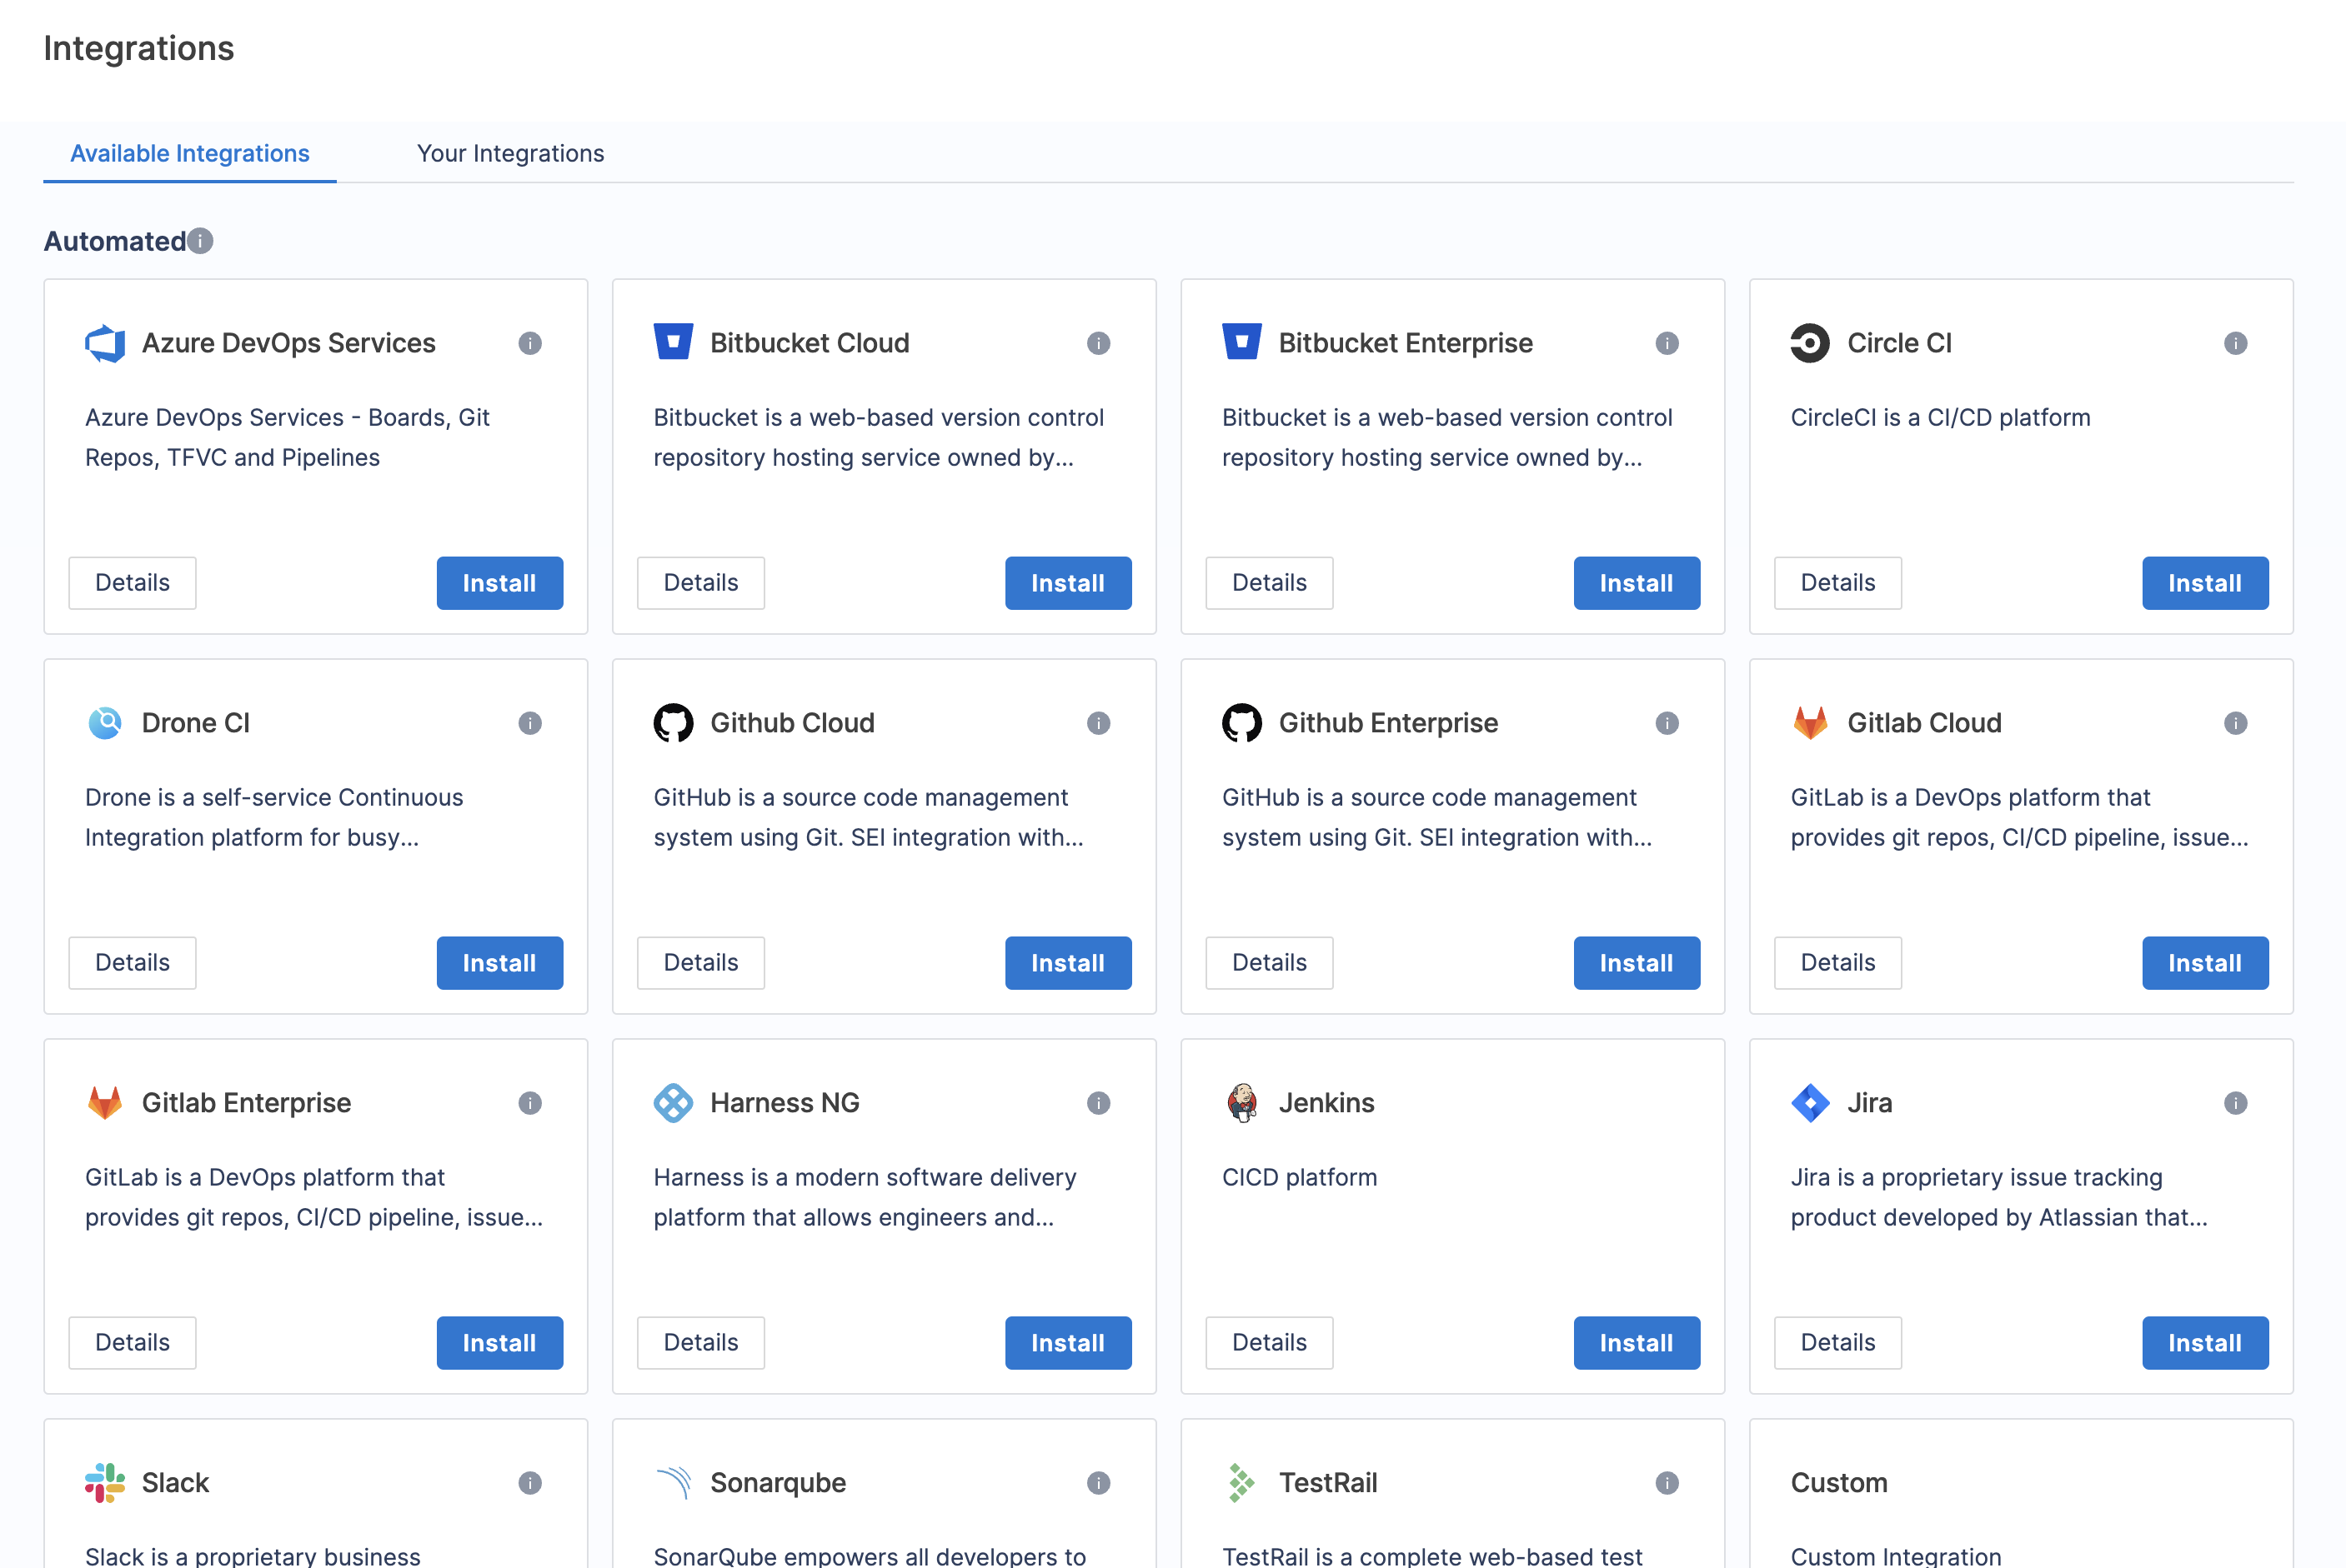Click the Circle CI card info icon
The image size is (2346, 1568).
coord(2235,343)
